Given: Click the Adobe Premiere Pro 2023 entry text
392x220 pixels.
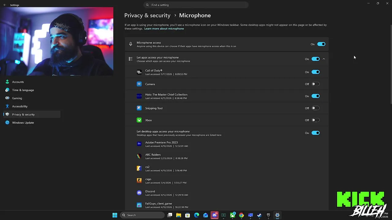Looking at the screenshot, I should (x=161, y=142).
